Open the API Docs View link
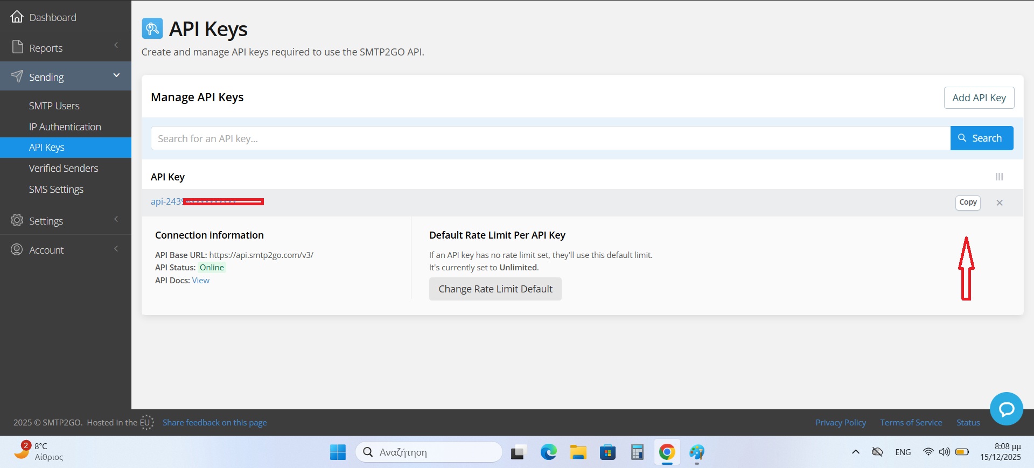This screenshot has height=468, width=1034. coord(200,280)
